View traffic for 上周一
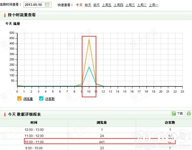The height and width of the screenshot is (150, 192). 154,5
